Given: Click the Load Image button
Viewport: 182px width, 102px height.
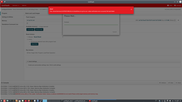Looking at the screenshot, I should [x=30, y=29].
